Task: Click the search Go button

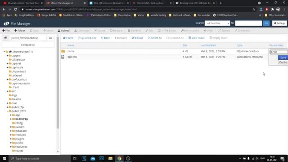Action: (x=266, y=23)
